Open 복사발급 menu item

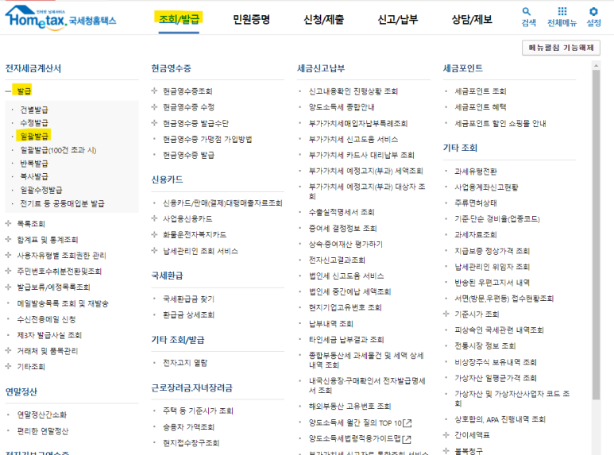tap(34, 176)
